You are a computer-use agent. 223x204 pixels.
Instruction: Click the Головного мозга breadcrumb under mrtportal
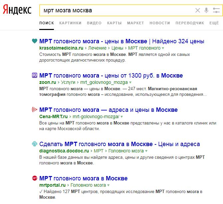point(88,185)
